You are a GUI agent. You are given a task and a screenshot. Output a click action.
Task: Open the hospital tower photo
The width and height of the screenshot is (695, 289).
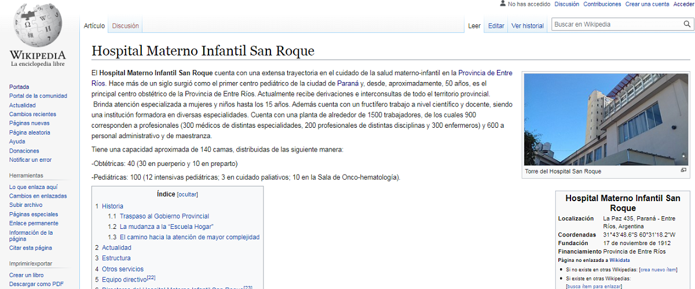(606, 119)
